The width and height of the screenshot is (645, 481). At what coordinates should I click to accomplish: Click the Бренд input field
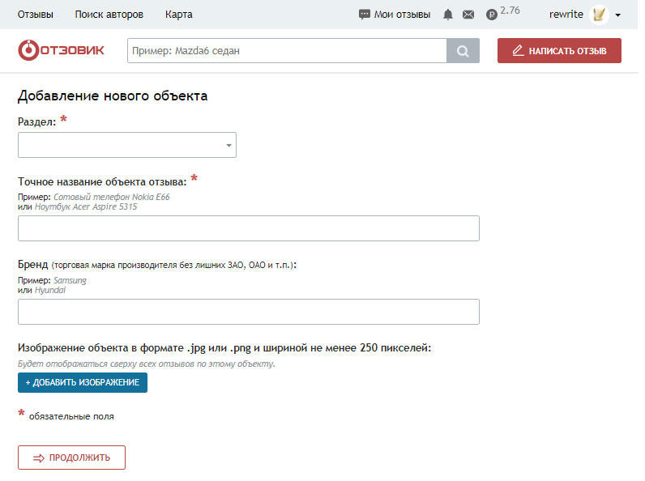coord(248,312)
